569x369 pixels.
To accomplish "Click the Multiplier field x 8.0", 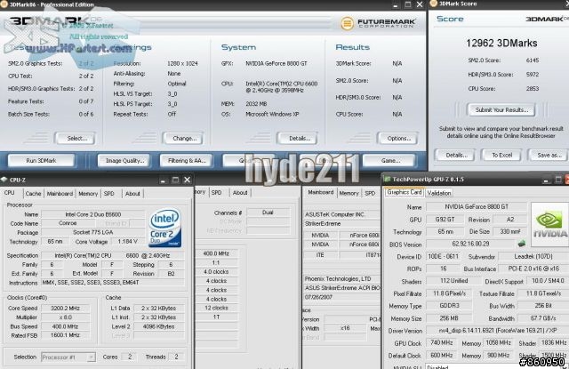I will (x=65, y=317).
